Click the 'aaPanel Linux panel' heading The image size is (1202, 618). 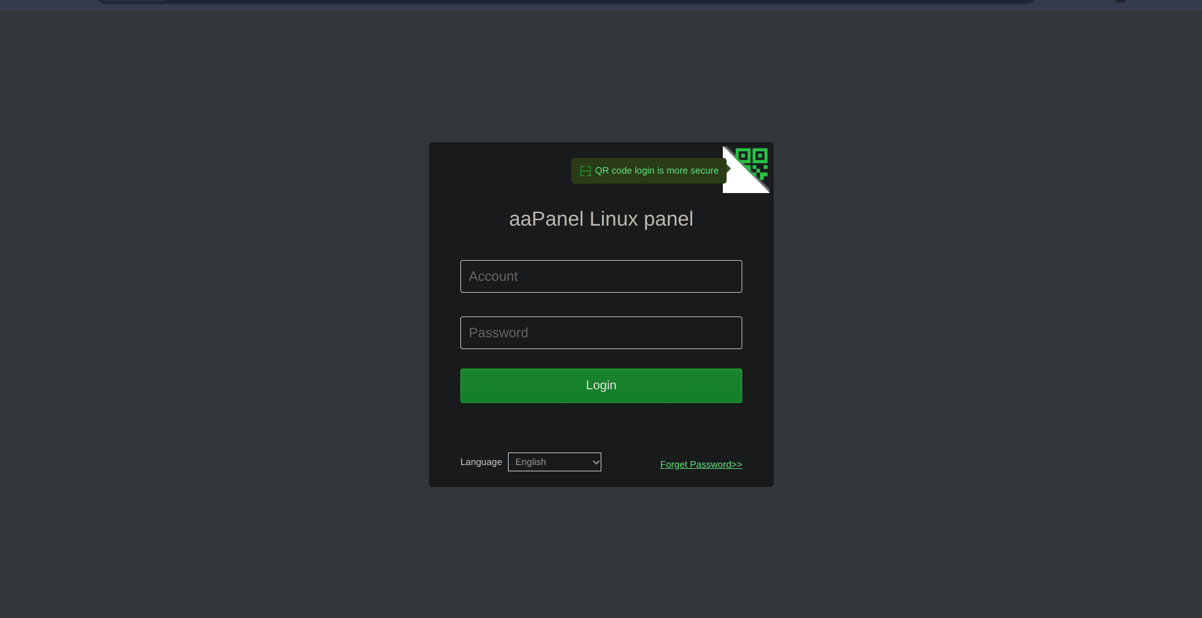601,219
